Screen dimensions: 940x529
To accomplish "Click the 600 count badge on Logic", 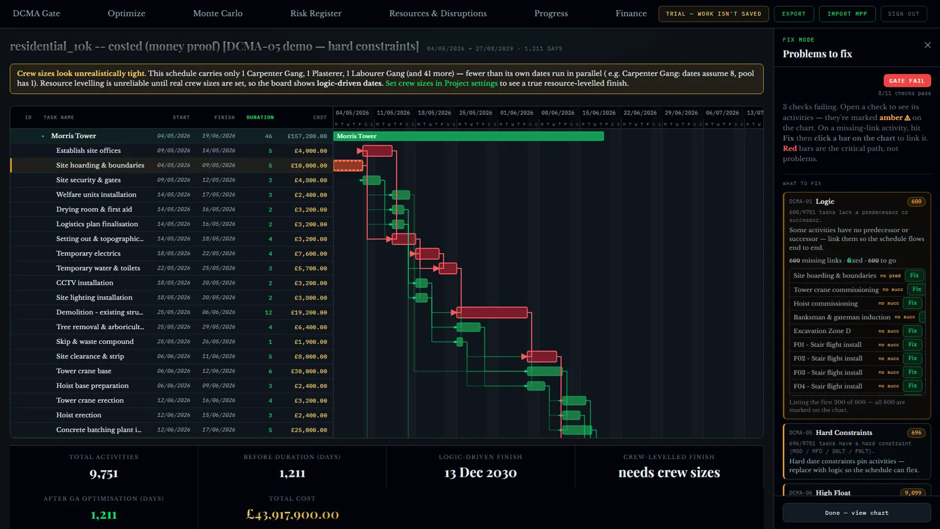I will pos(916,202).
